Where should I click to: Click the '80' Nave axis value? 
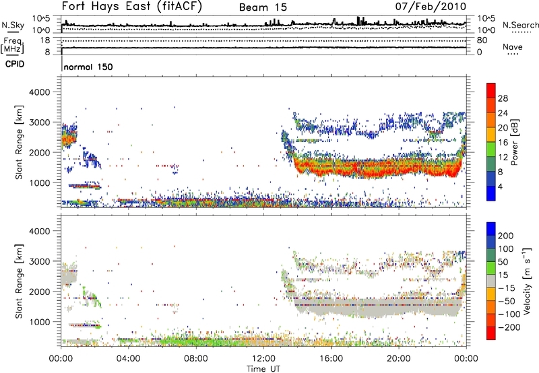click(482, 40)
